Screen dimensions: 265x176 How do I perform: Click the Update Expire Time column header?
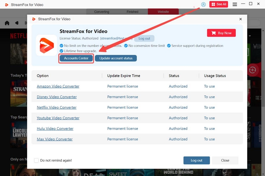[x=124, y=76]
